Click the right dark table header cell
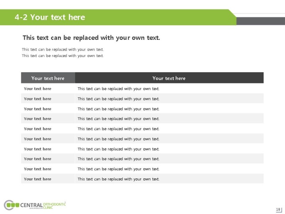The width and height of the screenshot is (285, 214). coord(169,78)
